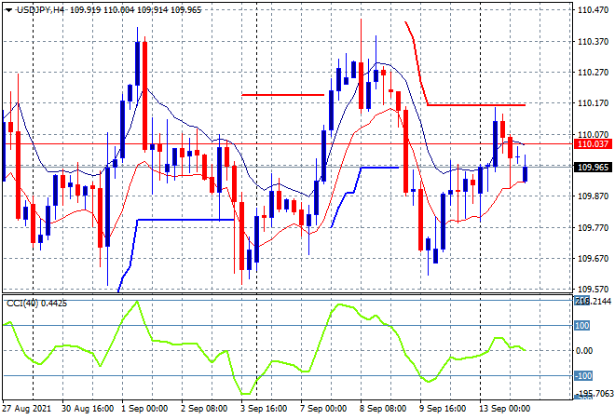Image resolution: width=615 pixels, height=419 pixels.
Task: Click the 0.00 level label in CCI panel
Action: click(584, 351)
